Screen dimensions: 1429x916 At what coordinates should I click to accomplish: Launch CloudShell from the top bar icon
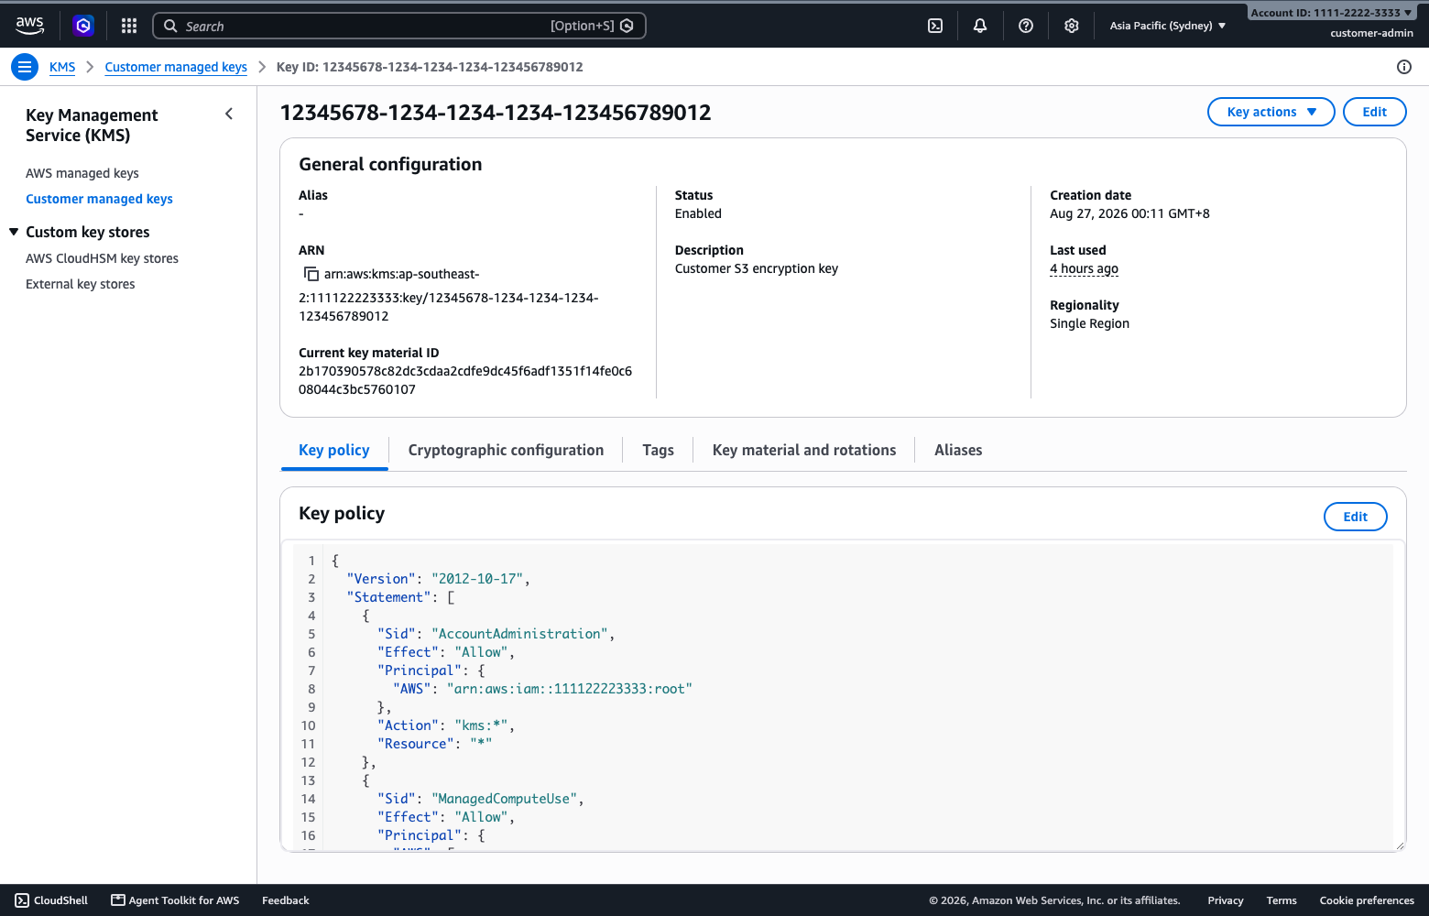[x=935, y=26]
